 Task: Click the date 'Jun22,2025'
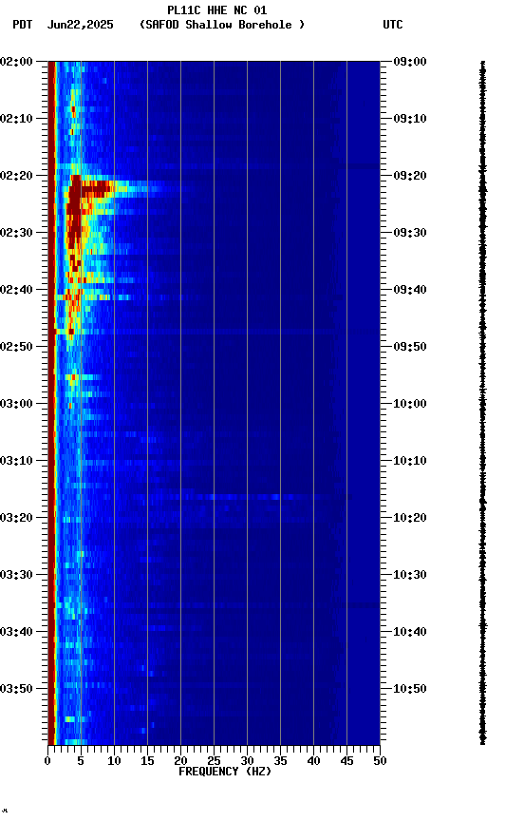tap(80, 25)
